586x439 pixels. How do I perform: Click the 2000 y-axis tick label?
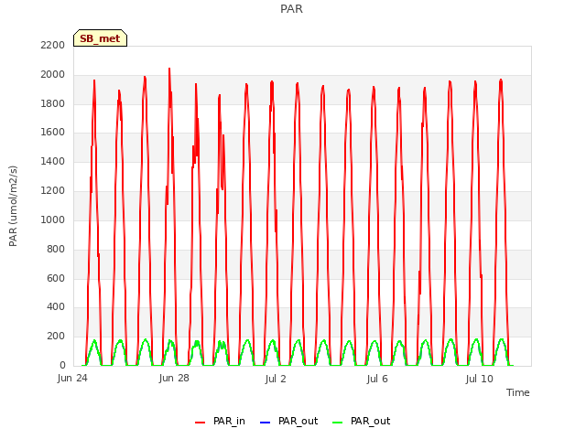(x=53, y=75)
